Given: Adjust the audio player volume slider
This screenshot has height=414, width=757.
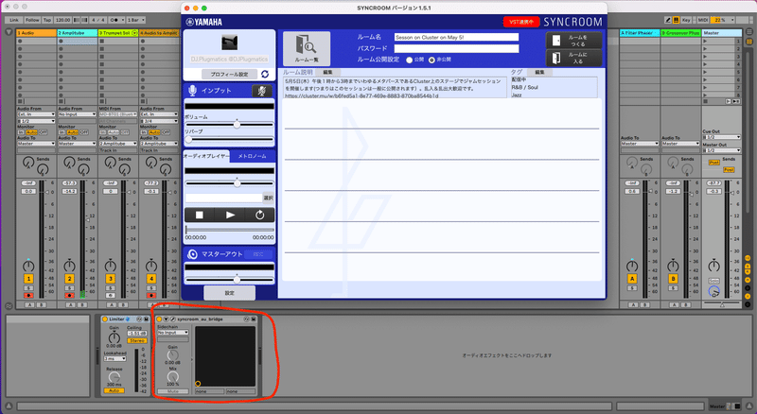Looking at the screenshot, I should click(x=237, y=183).
